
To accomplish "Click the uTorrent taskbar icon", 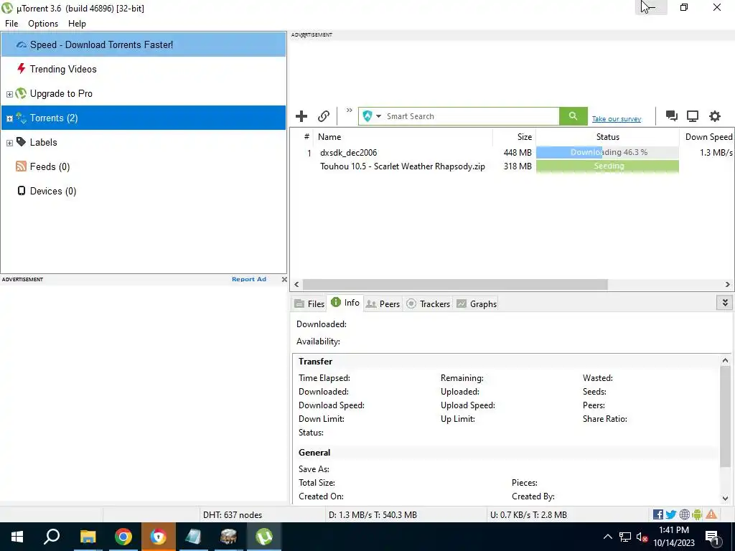I will (264, 537).
